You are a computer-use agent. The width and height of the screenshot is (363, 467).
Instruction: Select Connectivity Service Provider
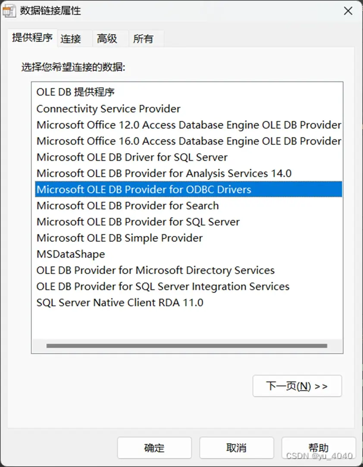pyautogui.click(x=189, y=109)
